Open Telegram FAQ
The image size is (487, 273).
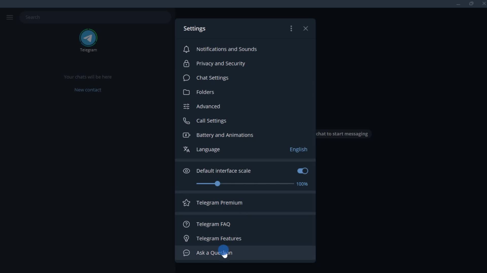point(245,224)
